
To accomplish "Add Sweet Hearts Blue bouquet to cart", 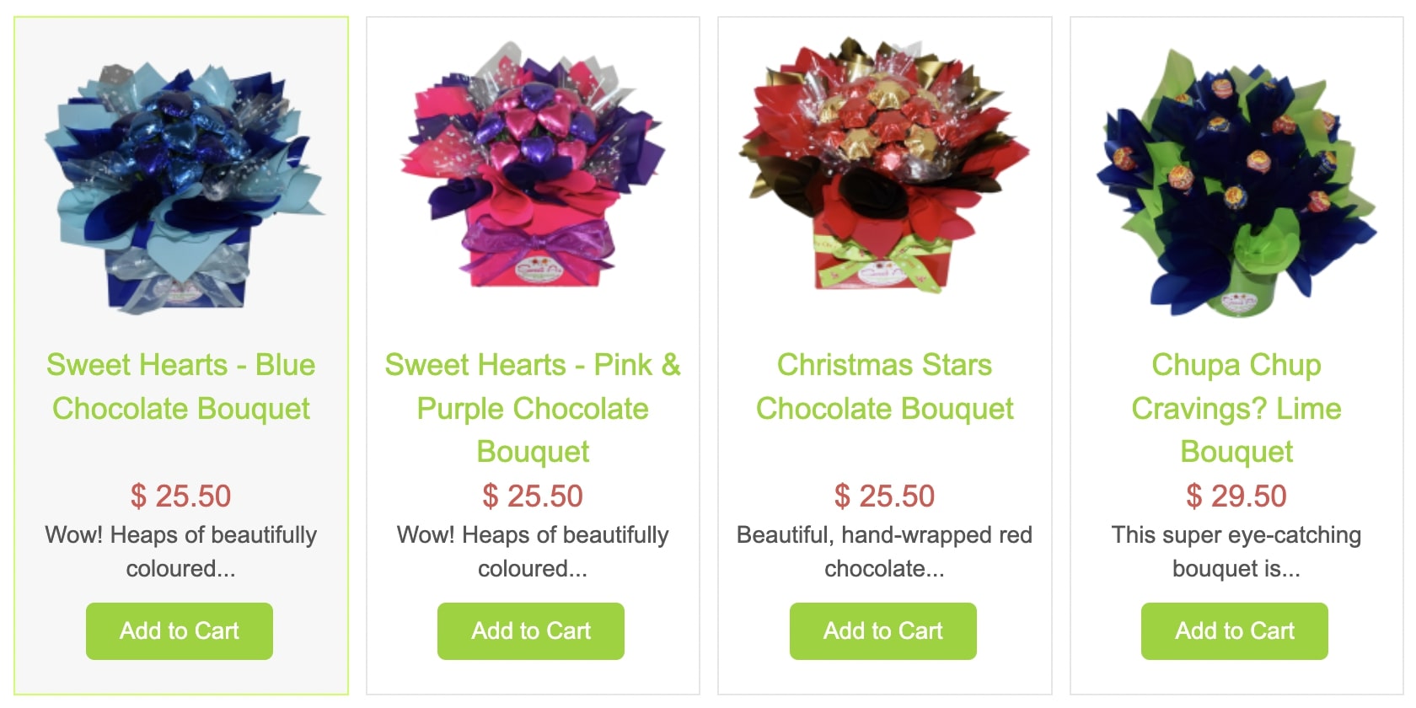I will (180, 630).
